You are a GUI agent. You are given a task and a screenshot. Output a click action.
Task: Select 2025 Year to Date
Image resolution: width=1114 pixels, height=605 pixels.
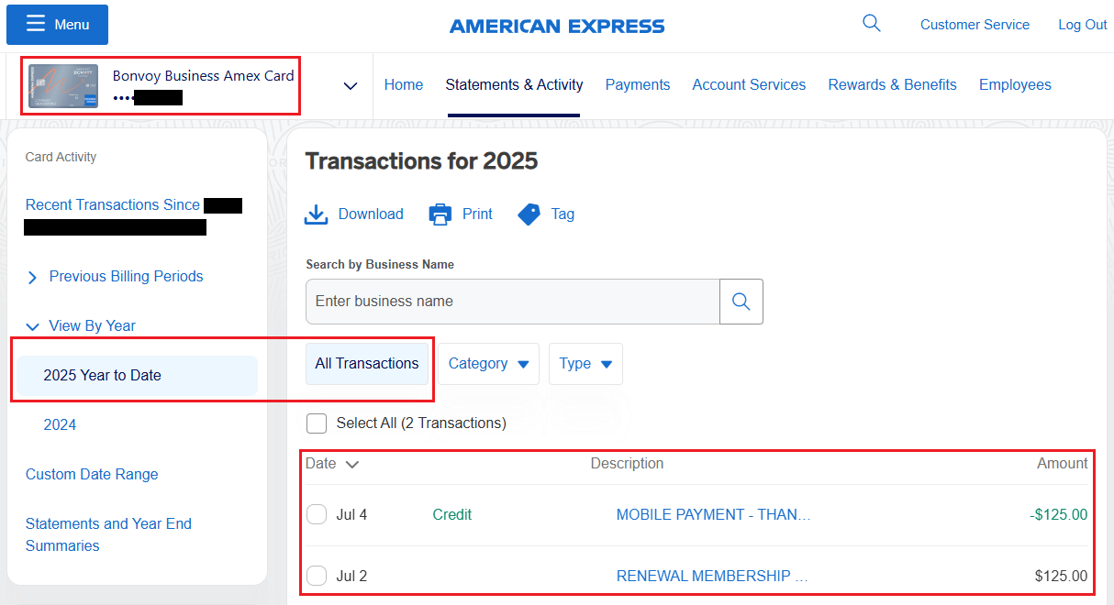pyautogui.click(x=137, y=376)
